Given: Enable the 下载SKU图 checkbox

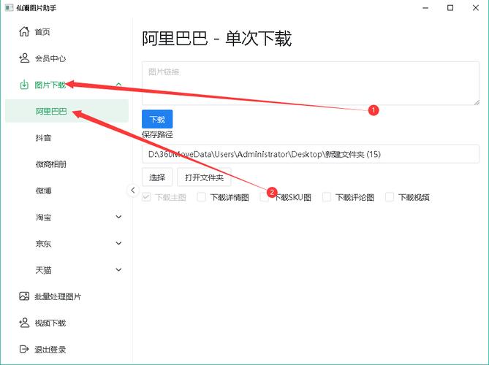Looking at the screenshot, I should coord(264,197).
